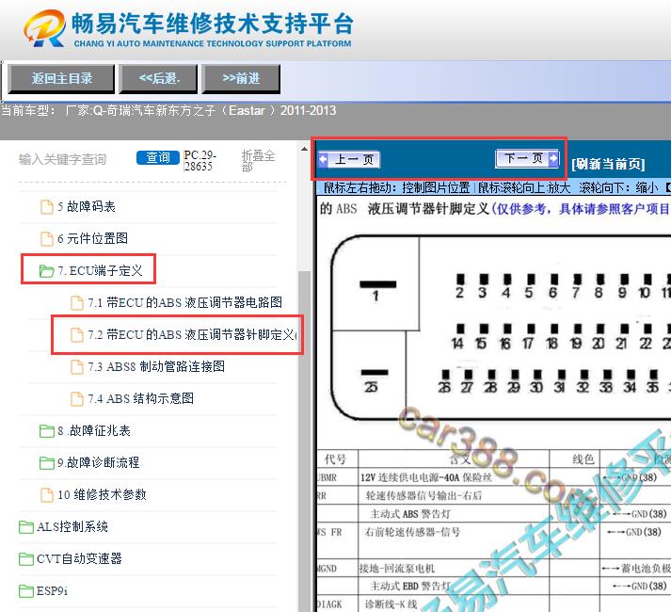Collapse the 7. ECU端子定义 folder icon

[46, 270]
